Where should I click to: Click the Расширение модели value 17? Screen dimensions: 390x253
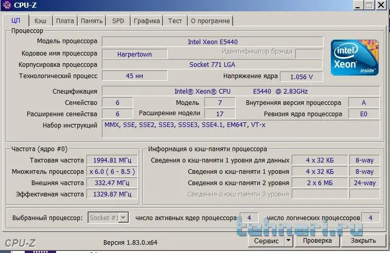click(x=220, y=114)
